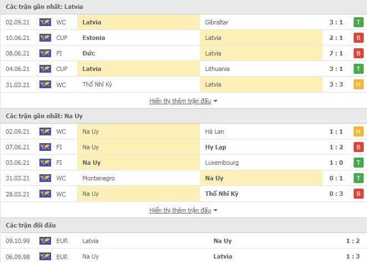Screen dimensions: 367x263
Task: Click the green T badge for Latvia-Gibraltar
Action: (358, 22)
